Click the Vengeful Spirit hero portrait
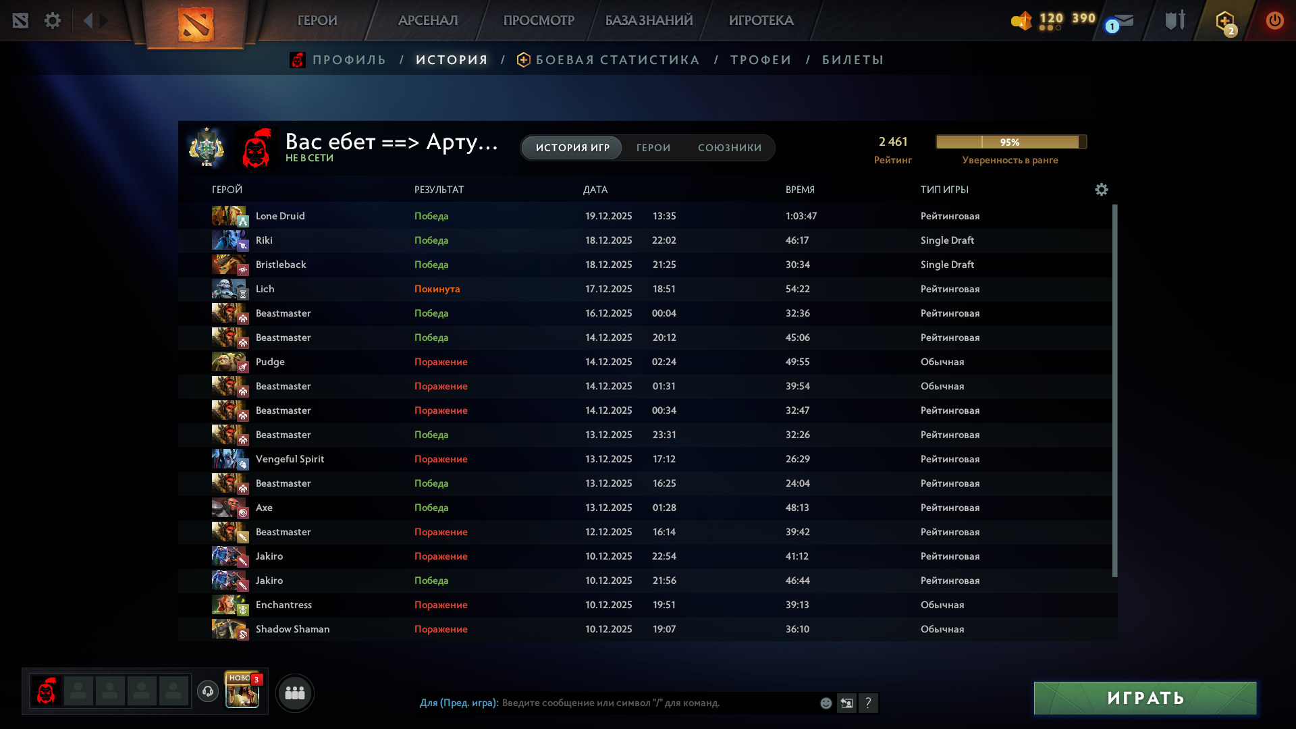The height and width of the screenshot is (729, 1296). point(229,459)
